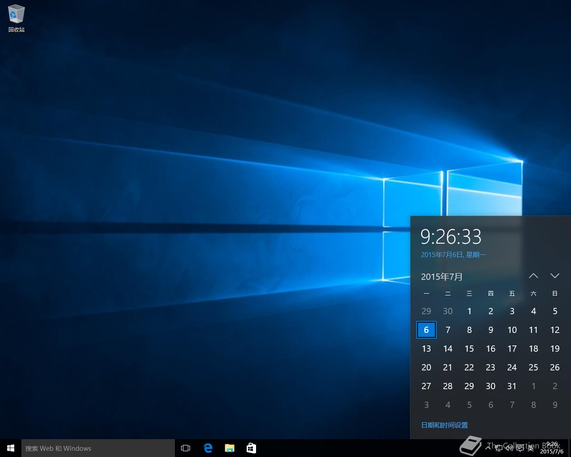Open File Explorer from the taskbar
Viewport: 571px width, 457px height.
[x=229, y=448]
